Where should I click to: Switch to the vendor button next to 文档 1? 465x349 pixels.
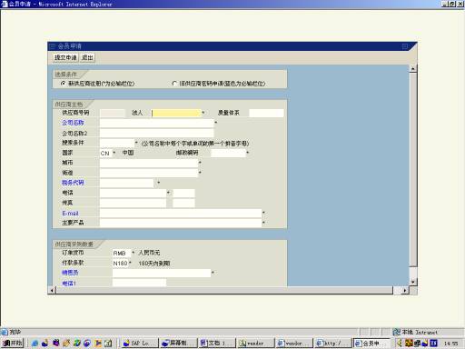tap(255, 344)
